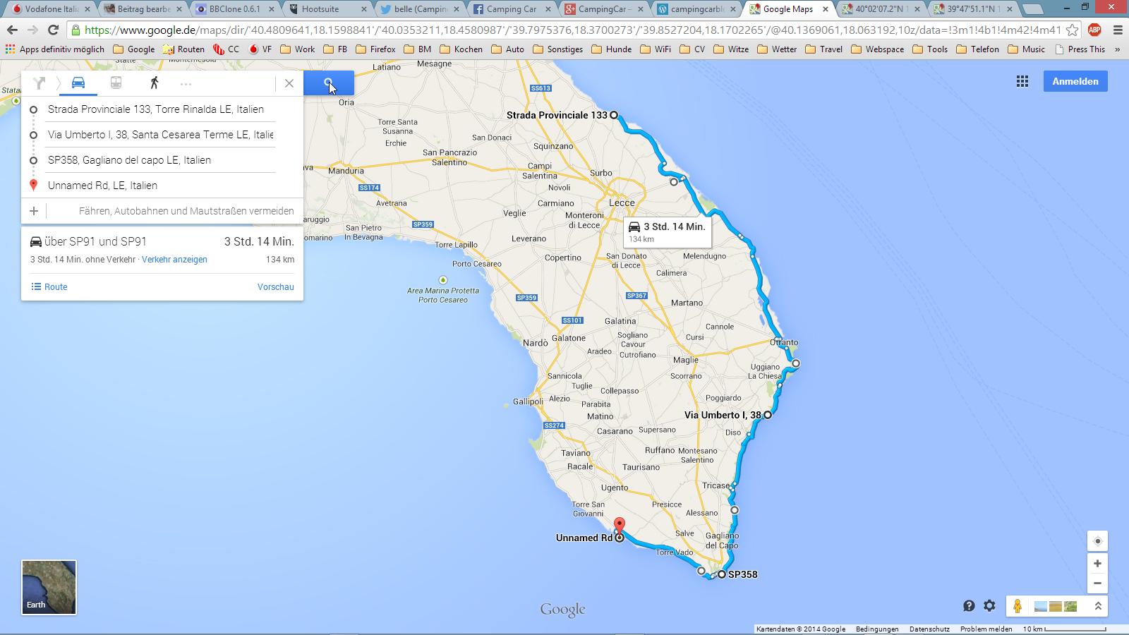This screenshot has width=1129, height=635.
Task: Open the Press This bookmark
Action: pos(1080,49)
